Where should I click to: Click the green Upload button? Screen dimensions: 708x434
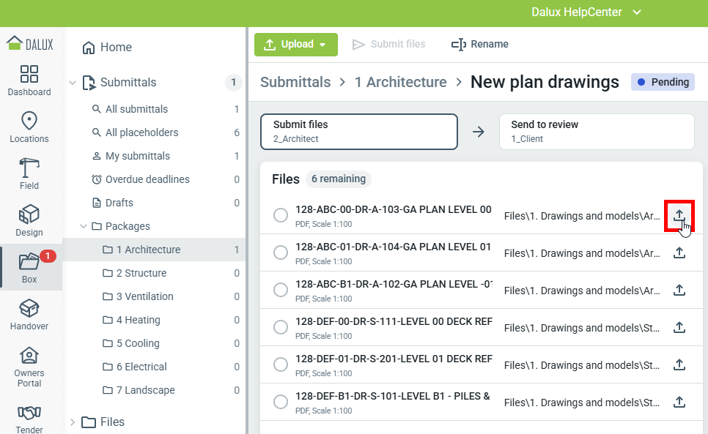pos(295,45)
